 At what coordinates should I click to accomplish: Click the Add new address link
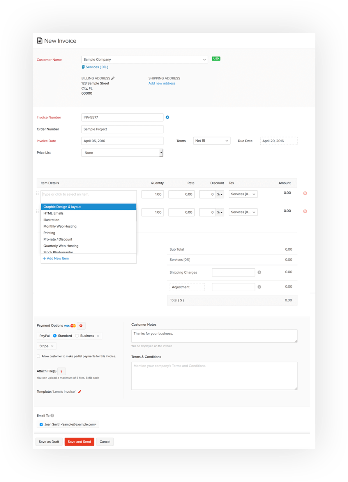tap(162, 83)
